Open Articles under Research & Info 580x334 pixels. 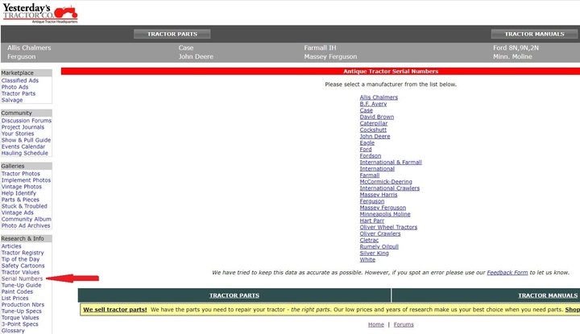(11, 246)
